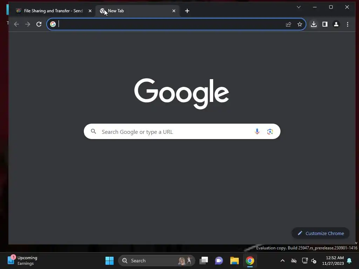
Task: Click Customize Chrome button
Action: coord(320,233)
